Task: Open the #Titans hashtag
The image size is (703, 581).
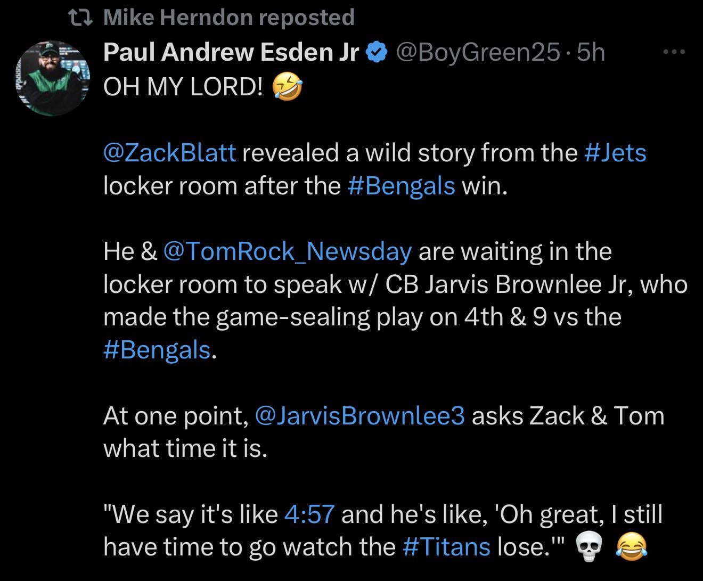Action: [x=446, y=547]
